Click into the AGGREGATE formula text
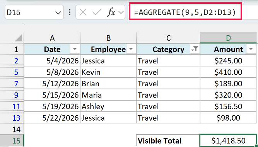258x147 pixels. [x=185, y=12]
